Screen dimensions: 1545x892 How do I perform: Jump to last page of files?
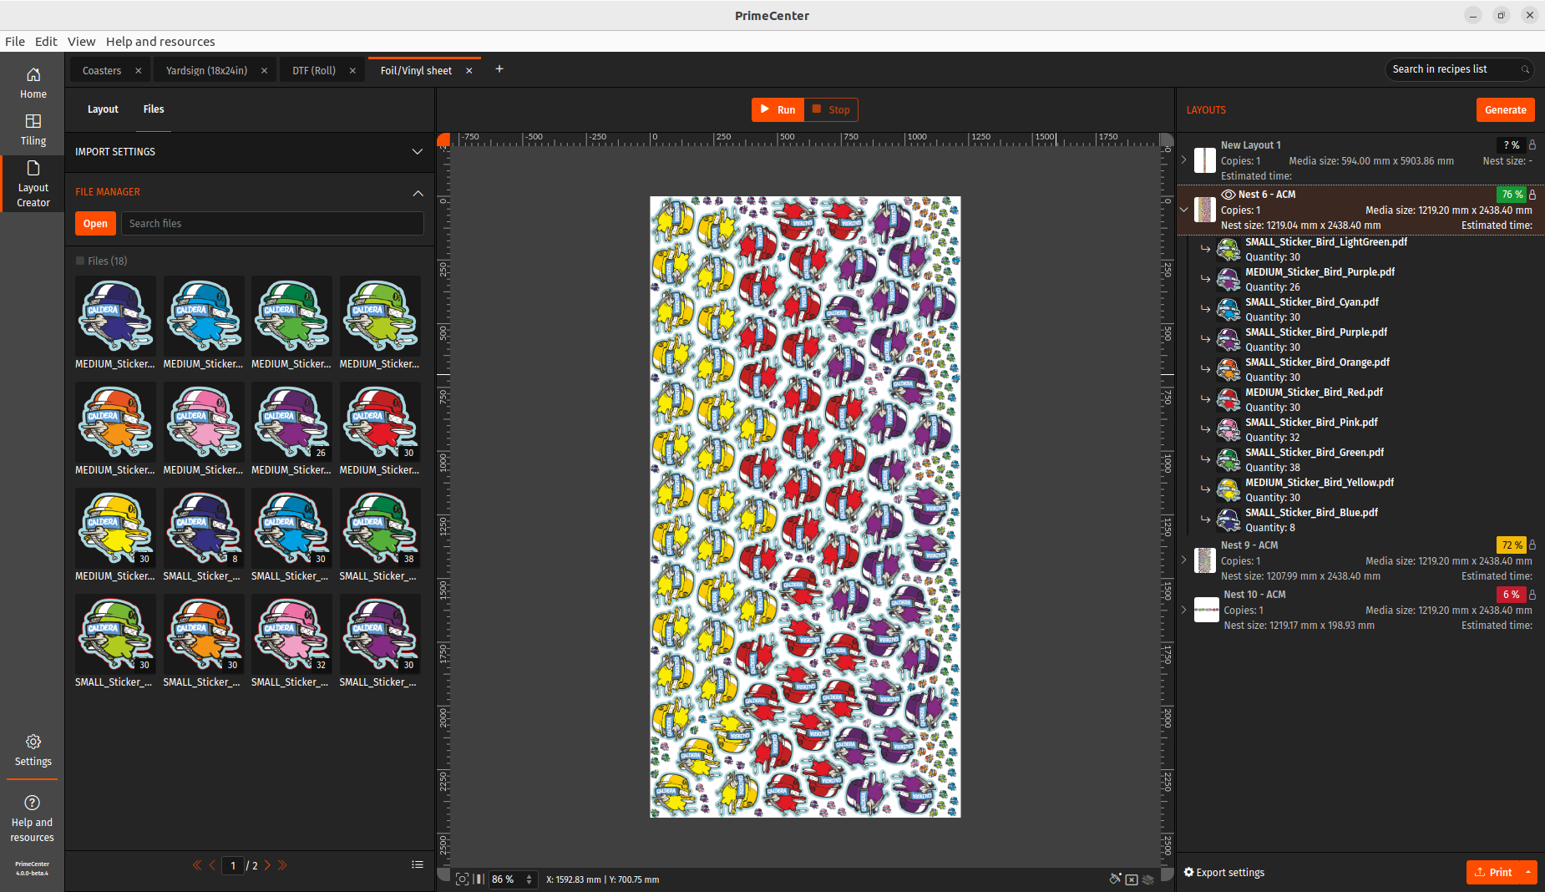[283, 865]
